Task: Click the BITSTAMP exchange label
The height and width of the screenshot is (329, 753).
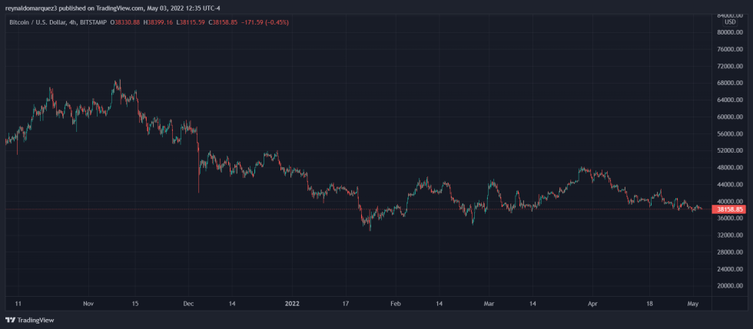Action: (x=91, y=22)
